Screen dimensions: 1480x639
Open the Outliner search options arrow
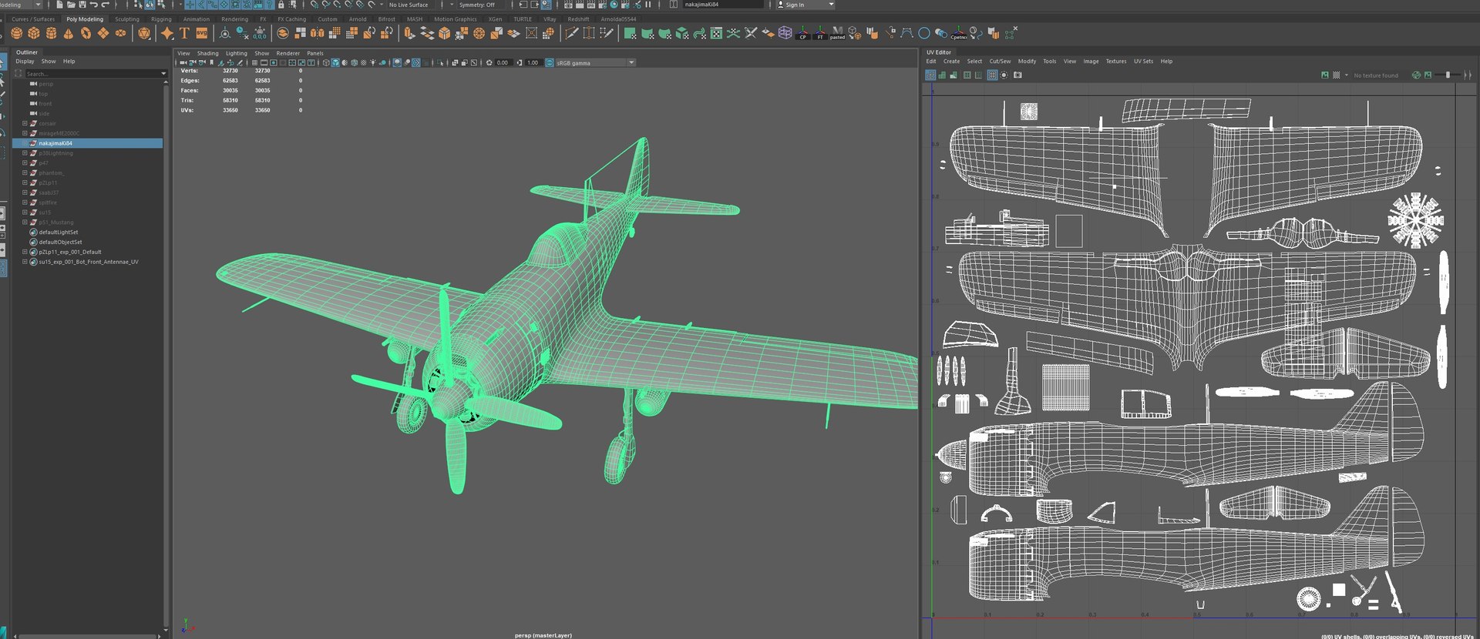coord(163,73)
